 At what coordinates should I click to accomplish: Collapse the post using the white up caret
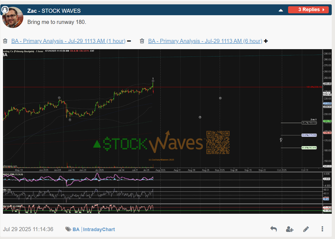pos(281,10)
